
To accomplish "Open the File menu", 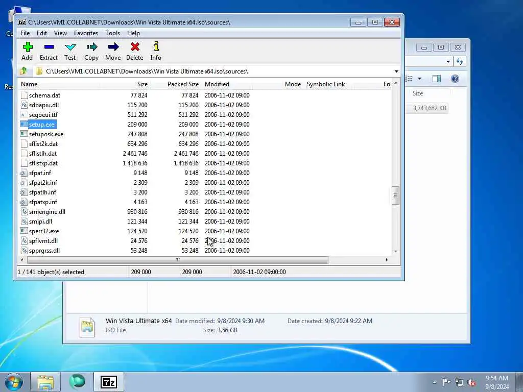I will pyautogui.click(x=25, y=33).
